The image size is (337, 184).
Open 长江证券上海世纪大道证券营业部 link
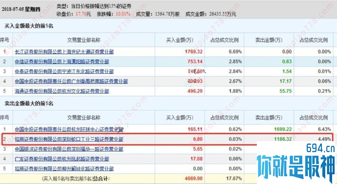64,52
